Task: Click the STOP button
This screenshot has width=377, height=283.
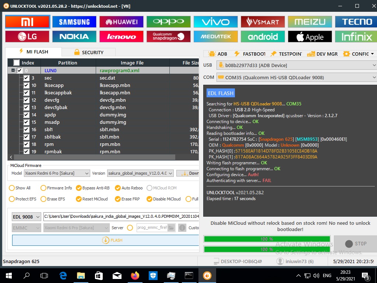Action: coord(356,244)
